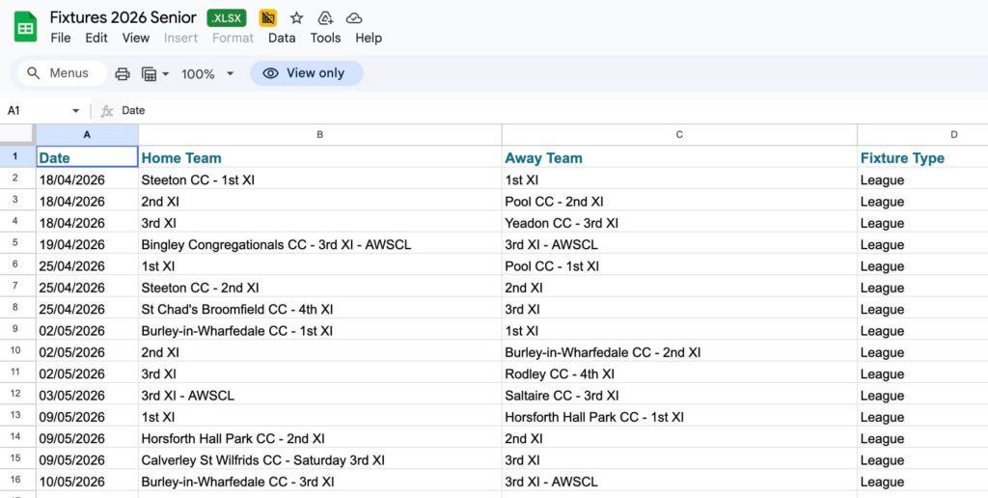Open the Name box dropdown arrow
Screen dimensions: 988x498
76,111
